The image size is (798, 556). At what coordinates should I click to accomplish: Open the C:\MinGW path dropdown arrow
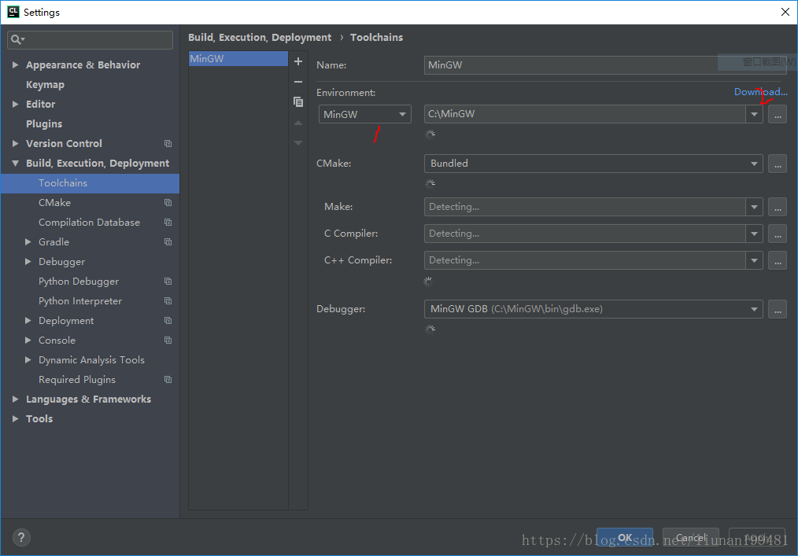pyautogui.click(x=754, y=115)
